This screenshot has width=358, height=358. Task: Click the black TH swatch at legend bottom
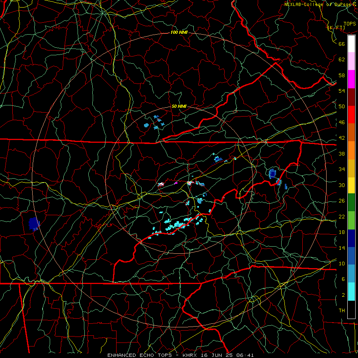point(351,309)
